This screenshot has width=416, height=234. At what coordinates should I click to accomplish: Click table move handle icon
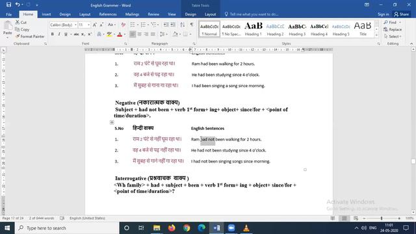tap(112, 122)
